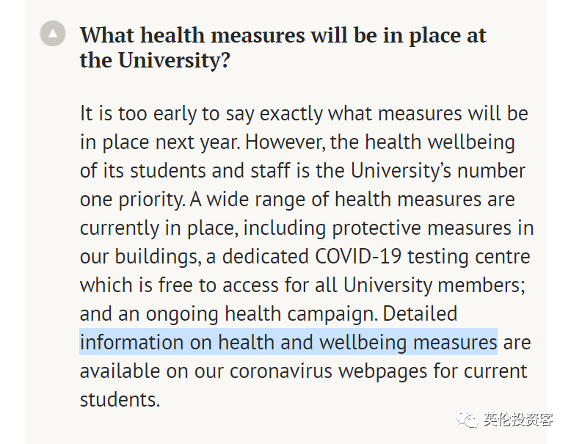
Task: Collapse the health measures FAQ section
Action: [53, 34]
